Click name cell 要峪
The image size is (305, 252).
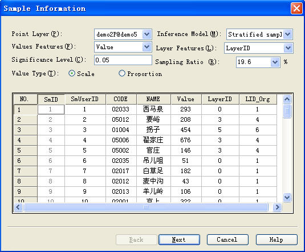(153, 119)
